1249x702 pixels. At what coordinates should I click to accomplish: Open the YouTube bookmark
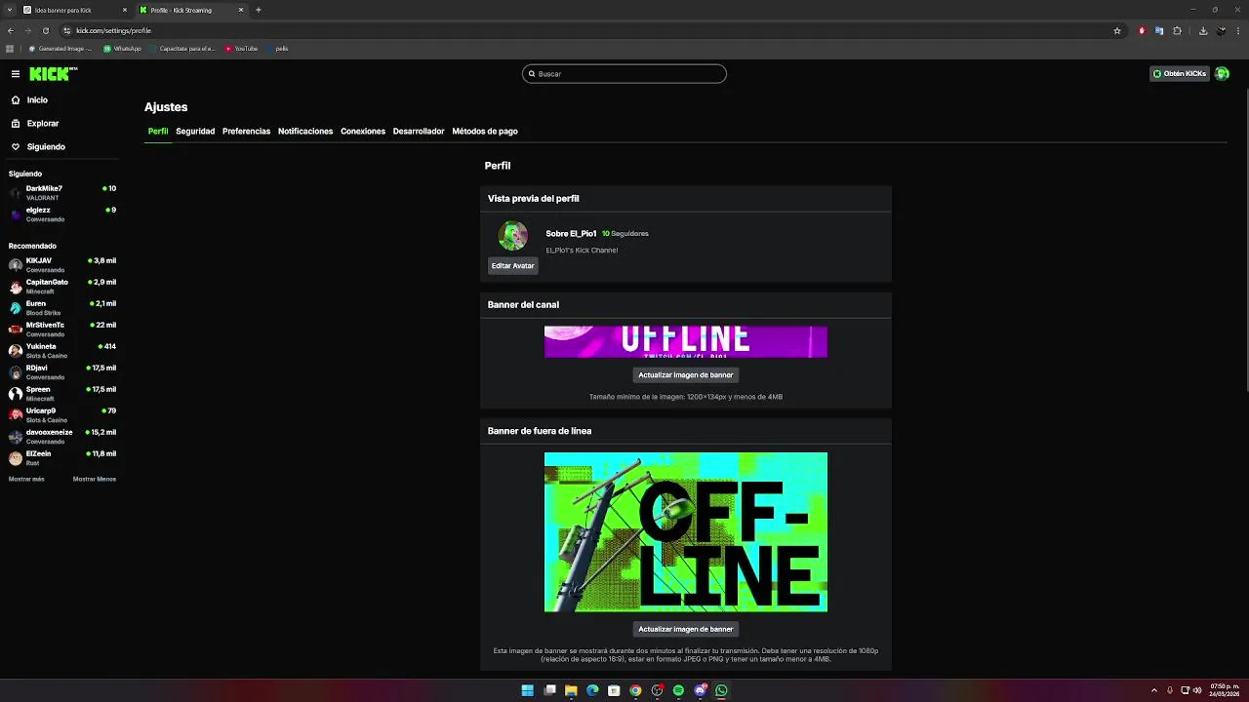coord(241,48)
